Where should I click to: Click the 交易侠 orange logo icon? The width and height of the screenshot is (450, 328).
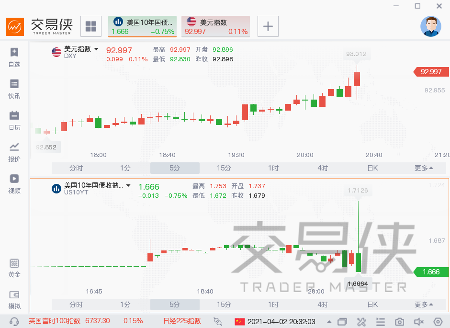click(x=15, y=27)
